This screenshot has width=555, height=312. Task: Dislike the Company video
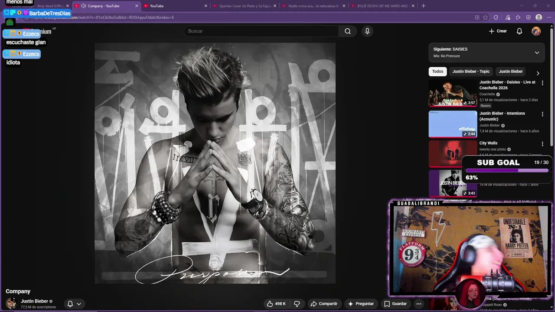(297, 304)
